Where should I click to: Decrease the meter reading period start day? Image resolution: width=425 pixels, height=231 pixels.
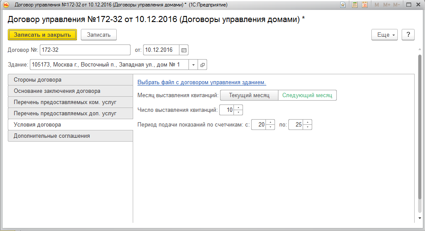click(x=270, y=127)
